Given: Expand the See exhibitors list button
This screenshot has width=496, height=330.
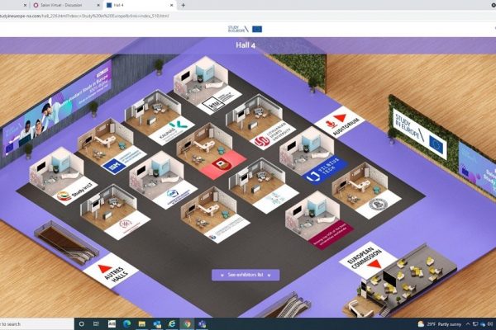Looking at the screenshot, I should [x=246, y=275].
